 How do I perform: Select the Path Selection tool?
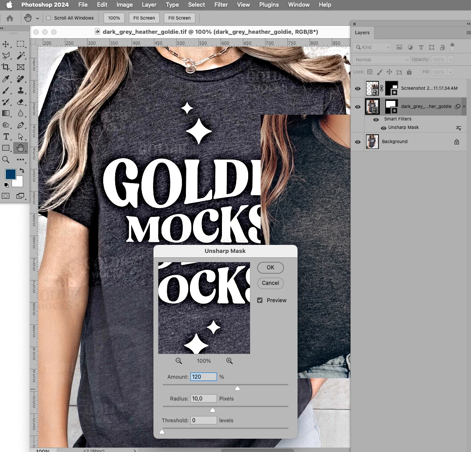click(20, 136)
